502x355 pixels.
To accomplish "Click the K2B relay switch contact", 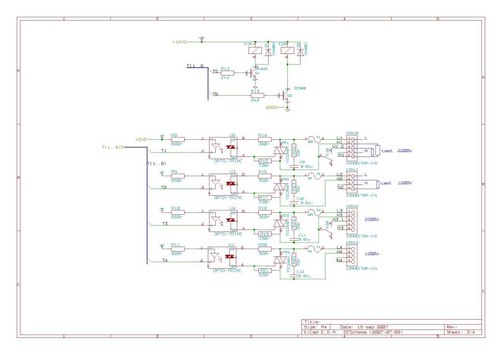I will (x=326, y=230).
